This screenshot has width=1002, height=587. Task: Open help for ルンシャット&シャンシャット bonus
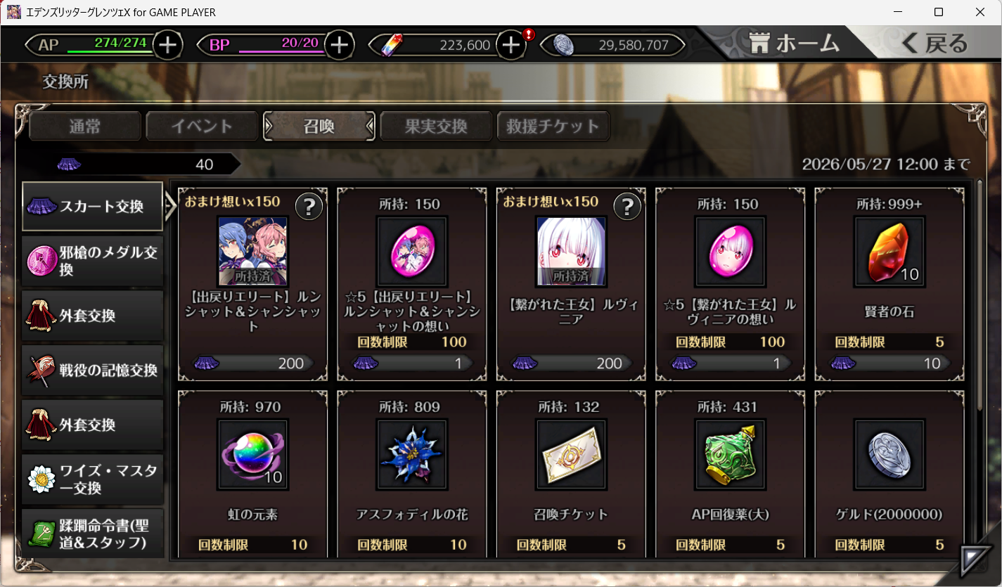[309, 207]
